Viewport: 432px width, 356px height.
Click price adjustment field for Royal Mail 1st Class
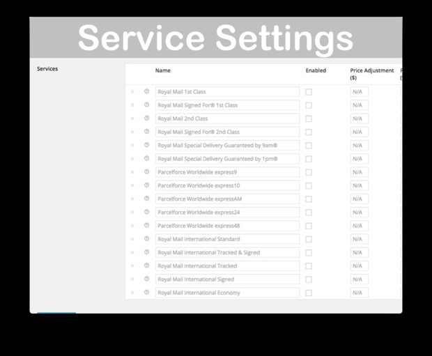pyautogui.click(x=360, y=92)
